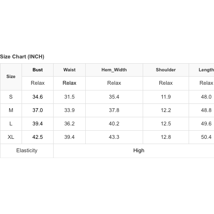Select the Length column header
Viewport: 214px width, 214px height.
point(206,70)
